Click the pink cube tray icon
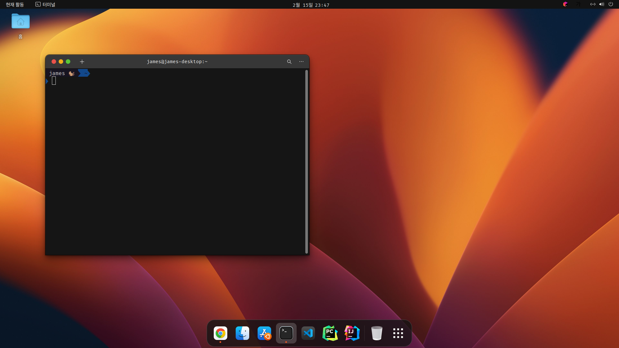Viewport: 619px width, 348px height. point(565,4)
